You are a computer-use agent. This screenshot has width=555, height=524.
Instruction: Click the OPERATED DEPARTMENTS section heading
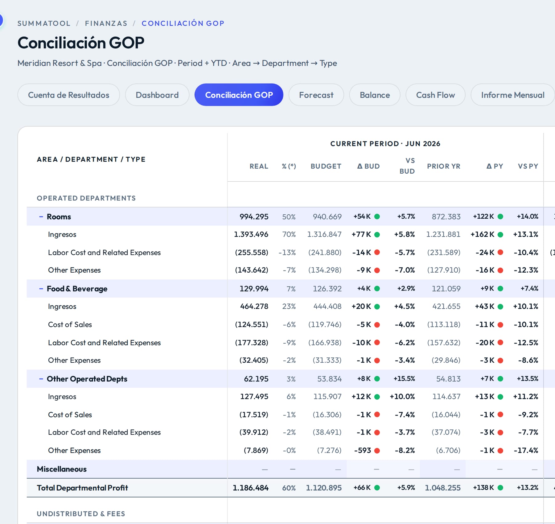(86, 198)
